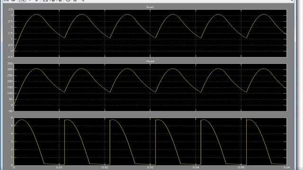Image resolution: width=303 pixels, height=170 pixels.
Task: Click the 1.5 y-axis label on Iload plot
Action: pyautogui.click(x=10, y=34)
